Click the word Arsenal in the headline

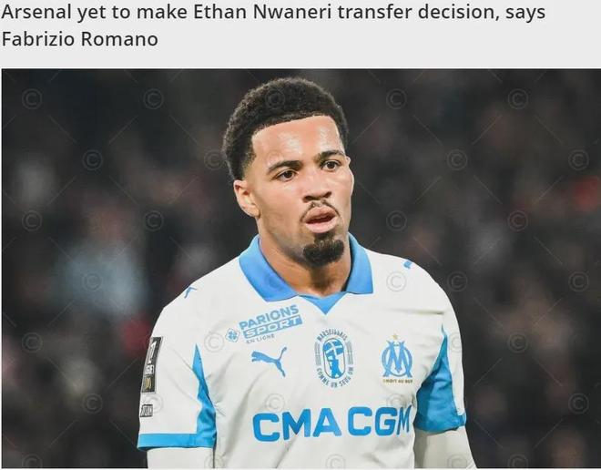(36, 12)
